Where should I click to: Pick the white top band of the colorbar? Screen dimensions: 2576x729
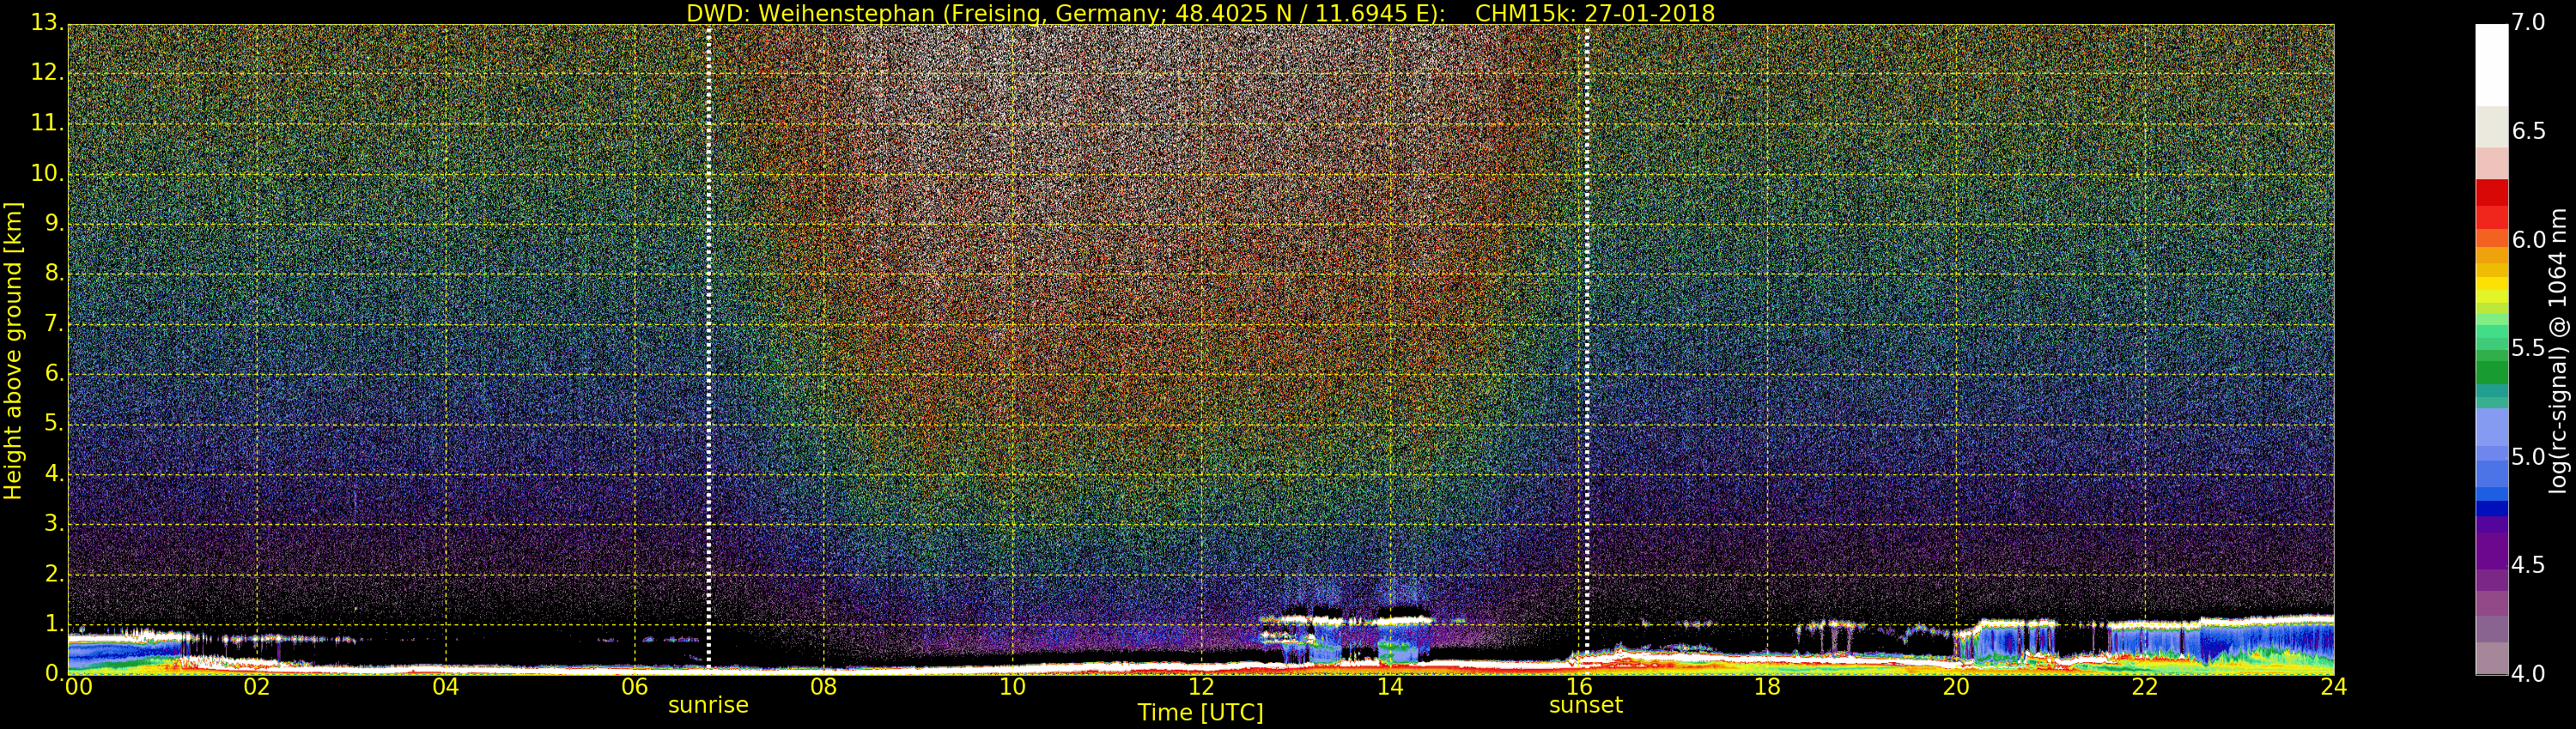coord(2491,65)
